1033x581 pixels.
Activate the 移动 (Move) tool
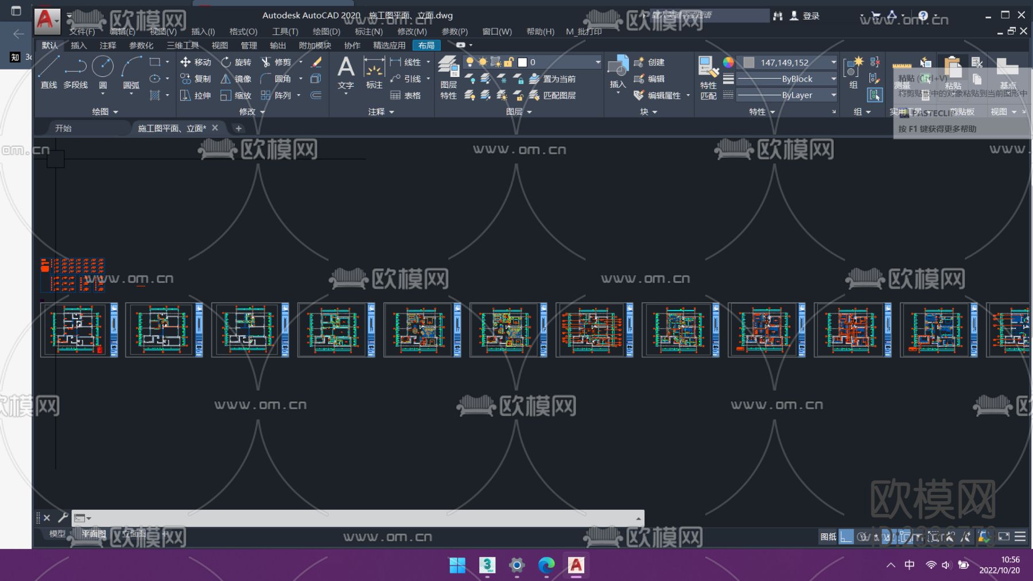tap(196, 62)
